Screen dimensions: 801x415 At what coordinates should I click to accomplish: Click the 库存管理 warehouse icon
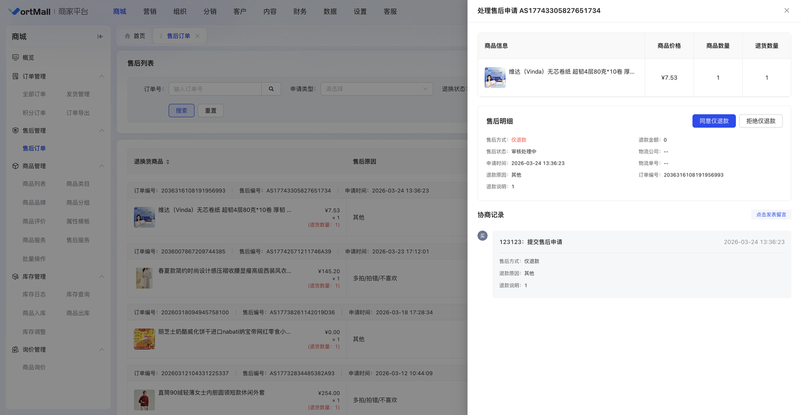point(16,276)
